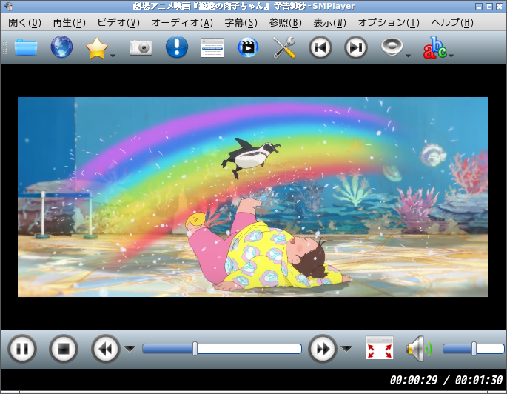Open the 開く(O) menu
The width and height of the screenshot is (507, 394).
tap(24, 22)
